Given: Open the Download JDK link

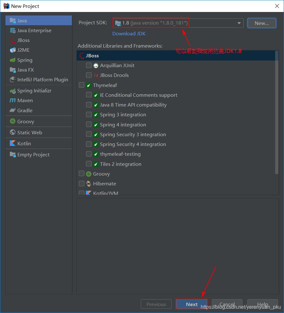Looking at the screenshot, I should [x=129, y=33].
